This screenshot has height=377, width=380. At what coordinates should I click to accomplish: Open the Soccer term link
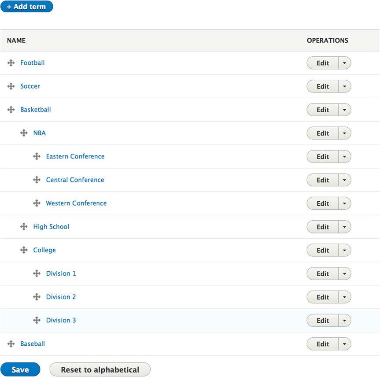[x=30, y=86]
